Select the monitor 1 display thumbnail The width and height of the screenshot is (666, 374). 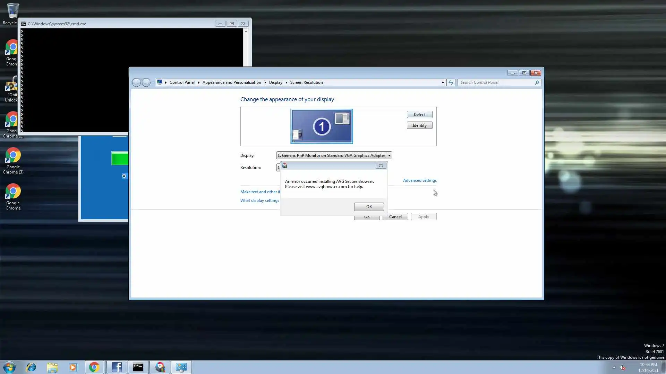click(322, 126)
